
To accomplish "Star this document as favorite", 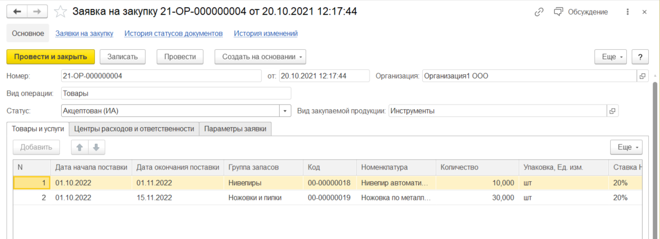I will [60, 12].
